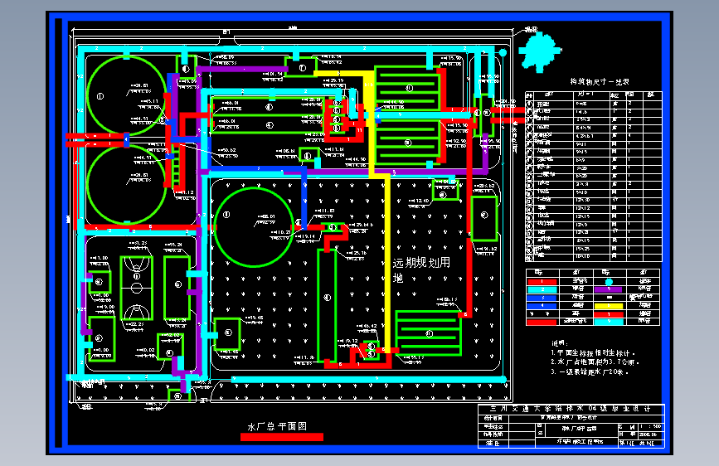This screenshot has height=466, width=719.
Task: Click the 远期规划用地 label in the plan
Action: tap(421, 269)
